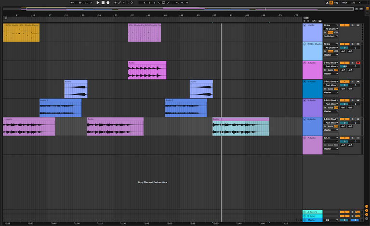Toggle Punch-Out switch icon
Viewport: 370px width, 226px height.
pos(169,2)
